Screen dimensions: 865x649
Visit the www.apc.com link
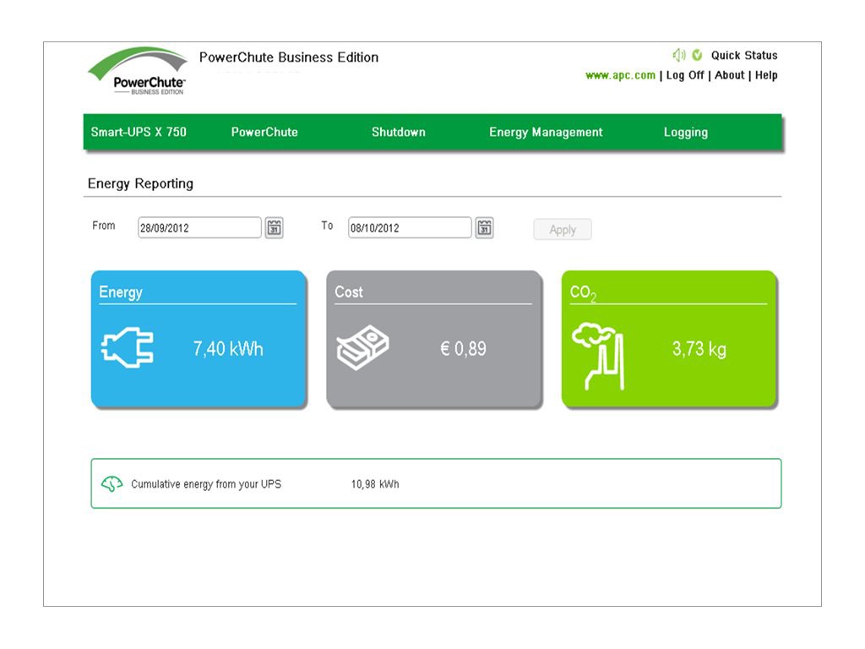[620, 75]
